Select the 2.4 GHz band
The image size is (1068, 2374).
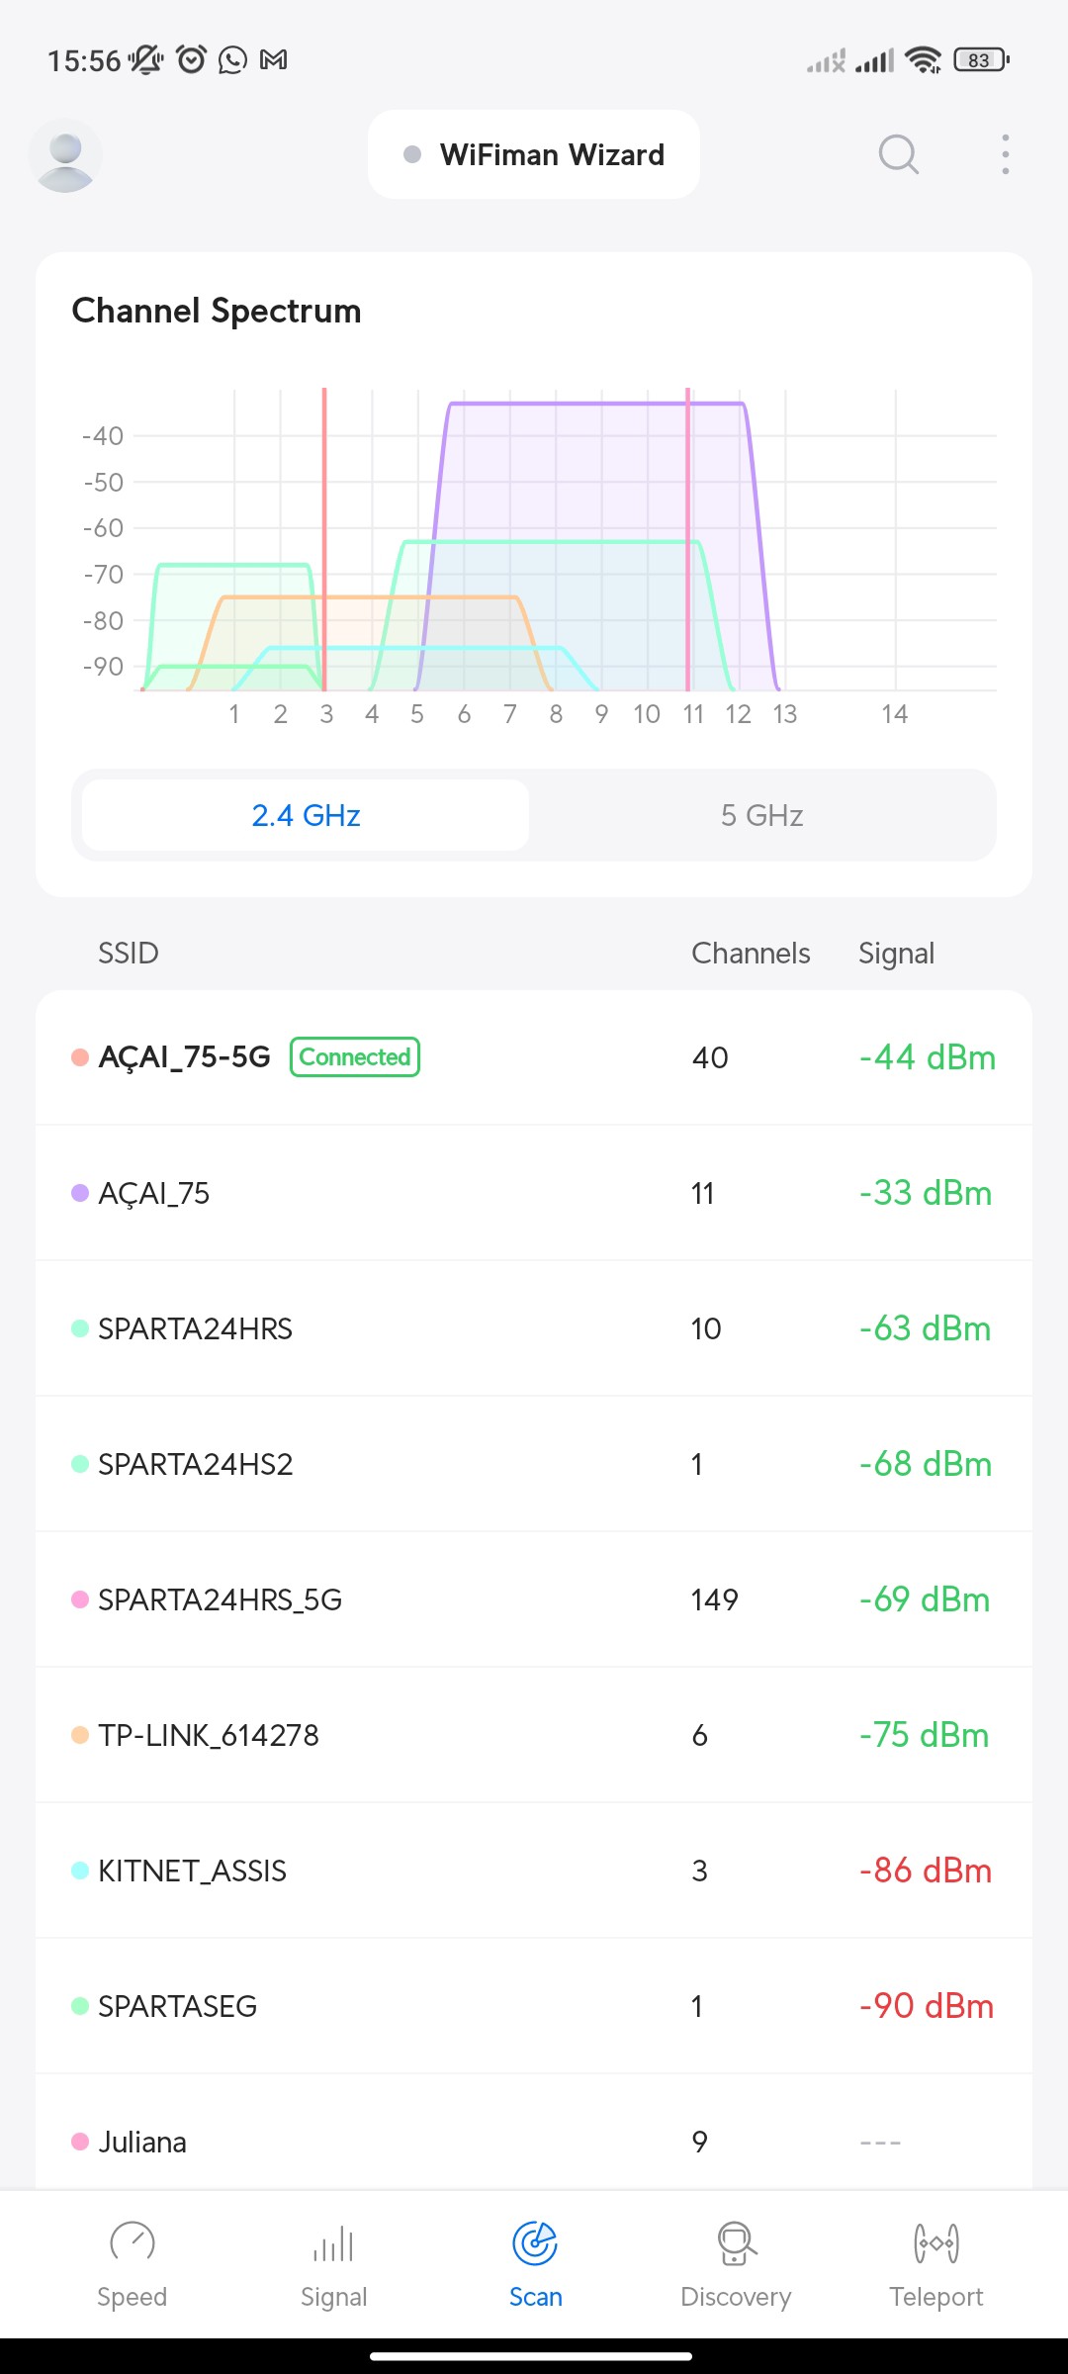pyautogui.click(x=306, y=815)
